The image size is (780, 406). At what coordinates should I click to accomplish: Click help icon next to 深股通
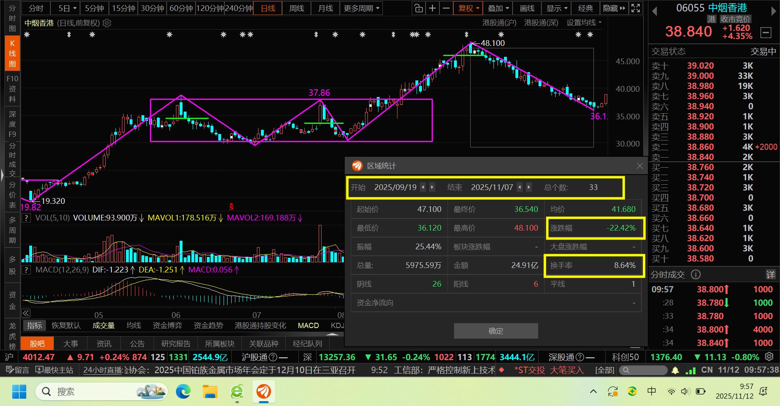pyautogui.click(x=580, y=357)
